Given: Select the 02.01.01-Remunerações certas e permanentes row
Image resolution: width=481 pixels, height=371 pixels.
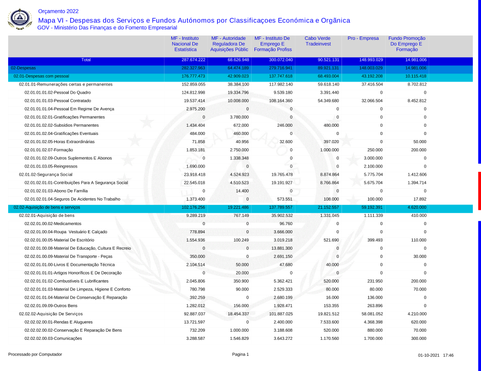Looking at the screenshot, I should (65, 84).
